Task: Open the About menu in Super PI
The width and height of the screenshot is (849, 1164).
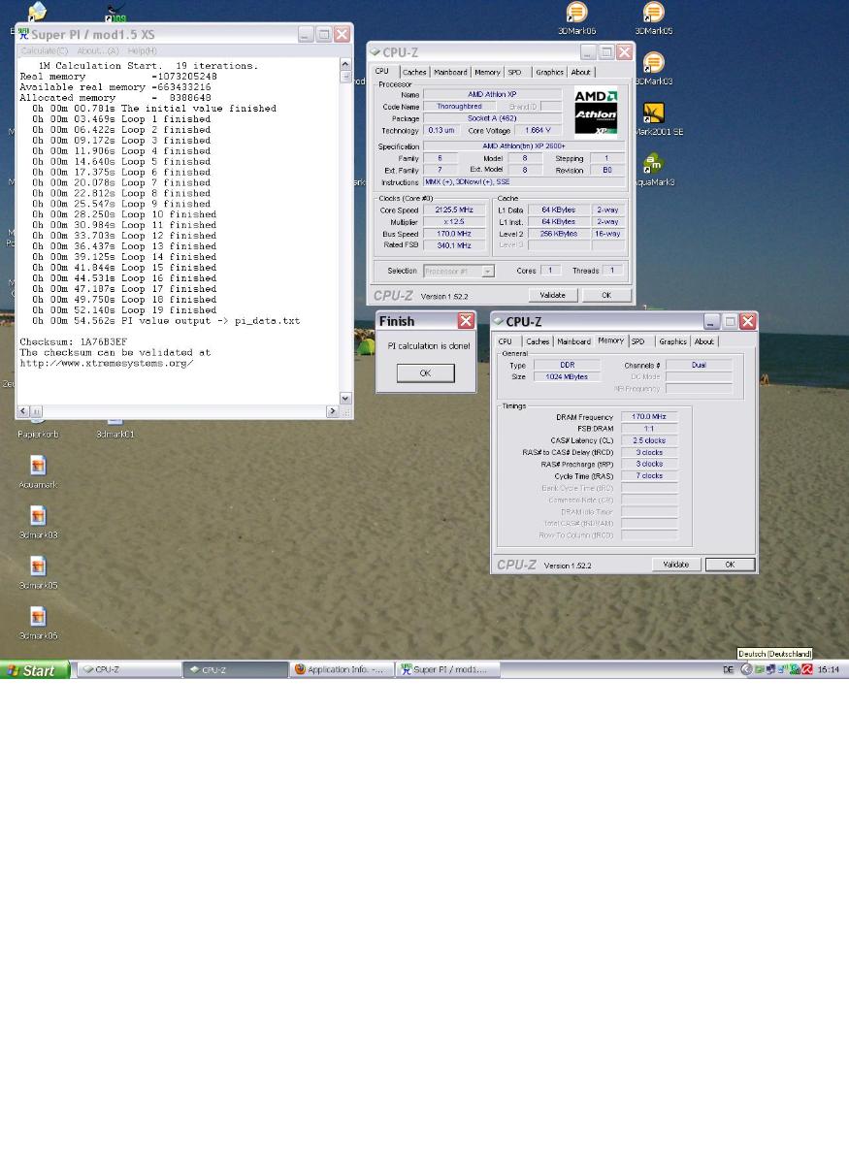Action: 98,50
